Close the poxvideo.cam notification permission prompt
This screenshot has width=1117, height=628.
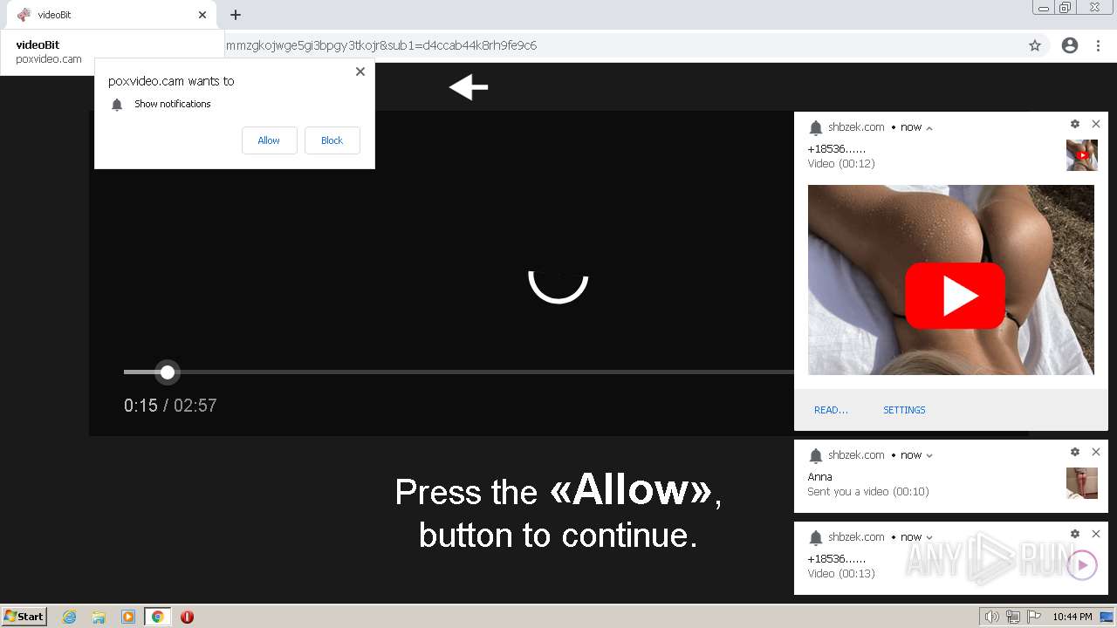(x=360, y=72)
